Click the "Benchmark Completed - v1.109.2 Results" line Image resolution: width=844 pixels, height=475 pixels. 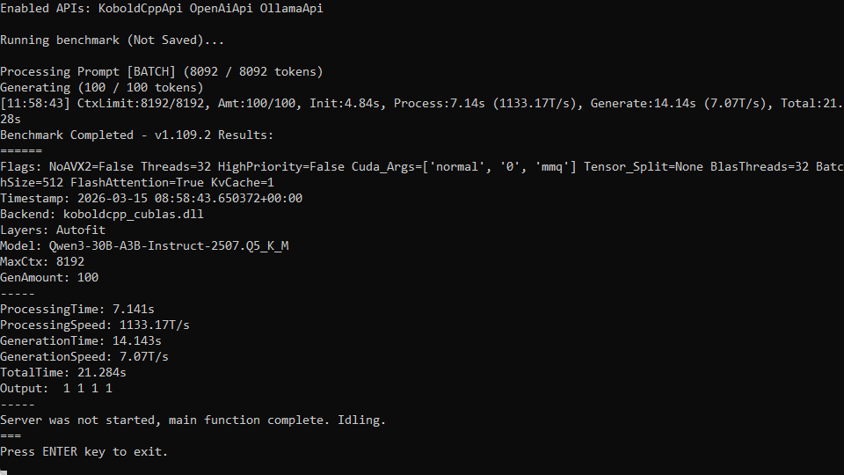pos(137,135)
